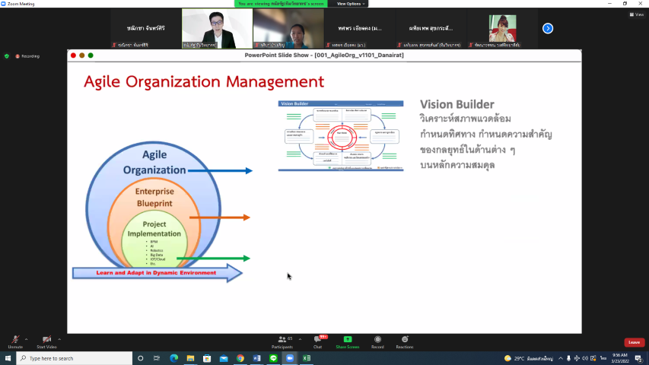This screenshot has width=649, height=365.
Task: Show next participants with the blue arrow
Action: pyautogui.click(x=547, y=28)
